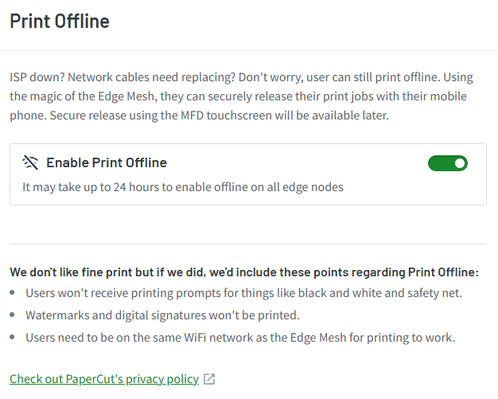Click the bullet dot before WiFi network line
Viewport: 498px width, 399px height.
pos(14,338)
